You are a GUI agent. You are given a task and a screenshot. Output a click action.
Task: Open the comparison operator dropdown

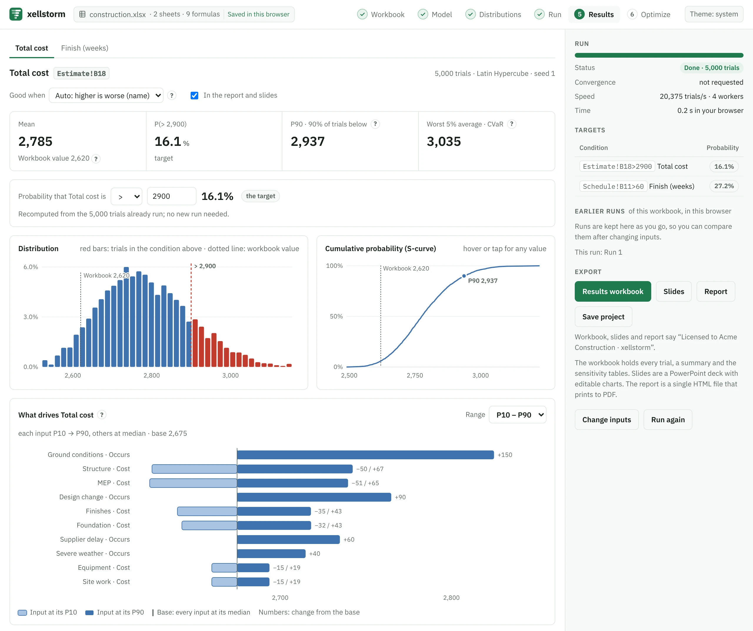(x=126, y=196)
